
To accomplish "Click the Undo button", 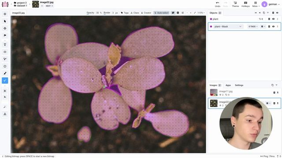I will click(217, 4).
